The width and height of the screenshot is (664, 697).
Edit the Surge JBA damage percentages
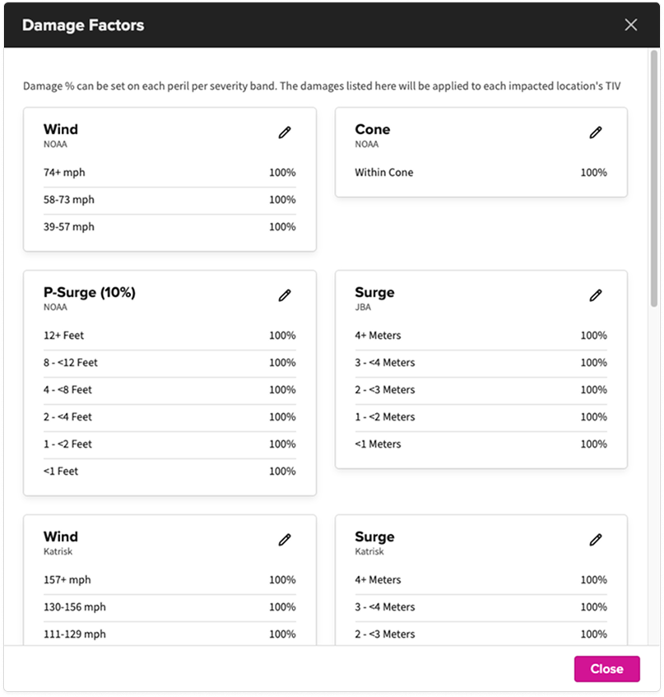[x=595, y=295]
